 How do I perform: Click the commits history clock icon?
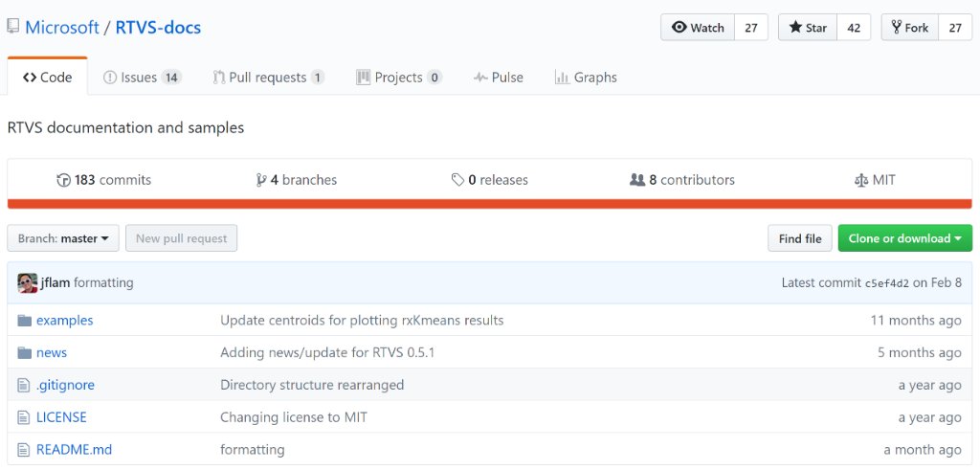[x=63, y=181]
